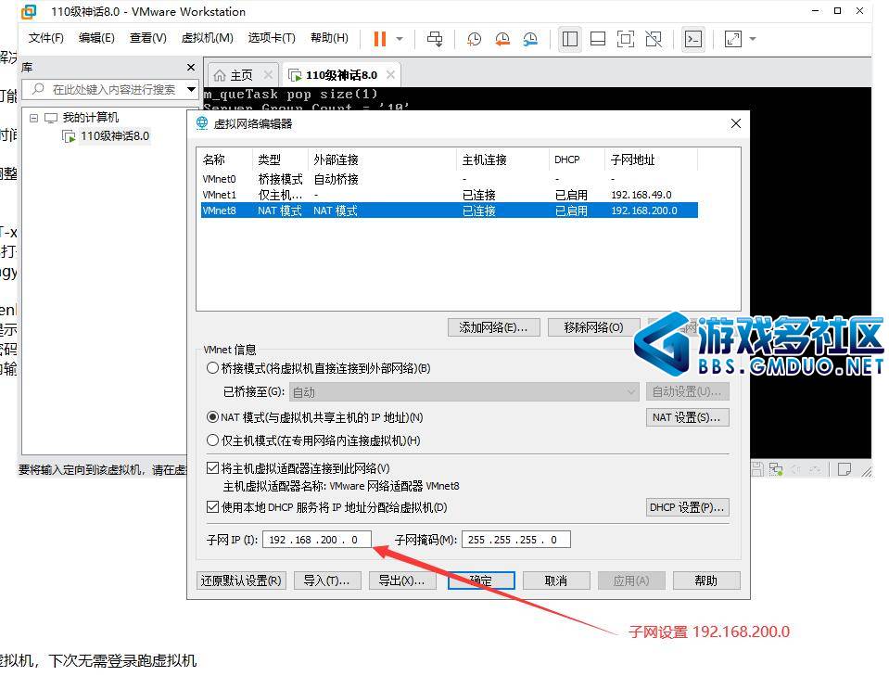Toggle 将主机虚拟适配器连接到此网络 checkbox
Image resolution: width=889 pixels, height=689 pixels.
point(212,468)
